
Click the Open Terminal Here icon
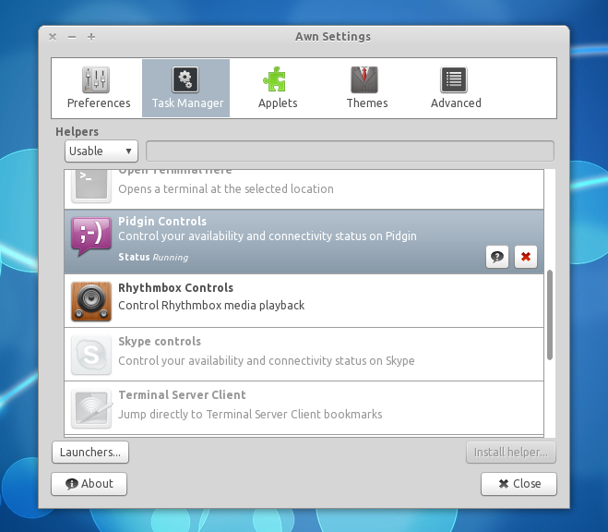click(91, 187)
